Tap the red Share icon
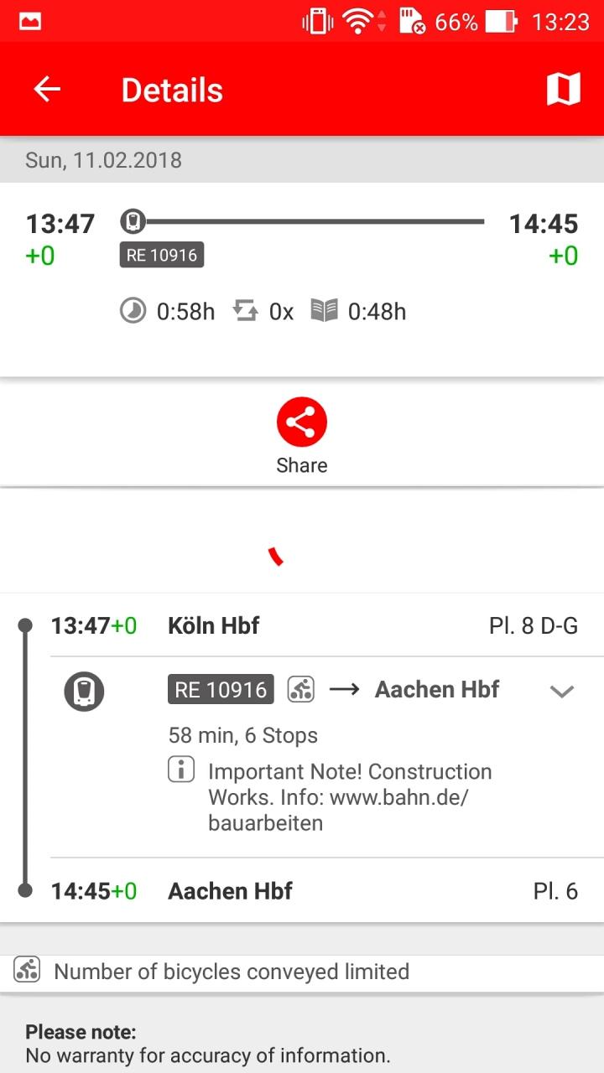Screen dimensions: 604x1073 point(301,422)
